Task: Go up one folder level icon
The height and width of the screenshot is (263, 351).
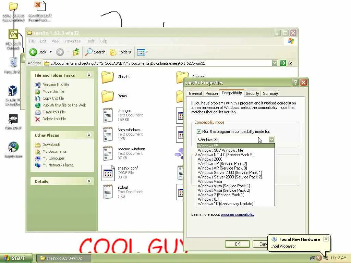Action: coord(76,52)
